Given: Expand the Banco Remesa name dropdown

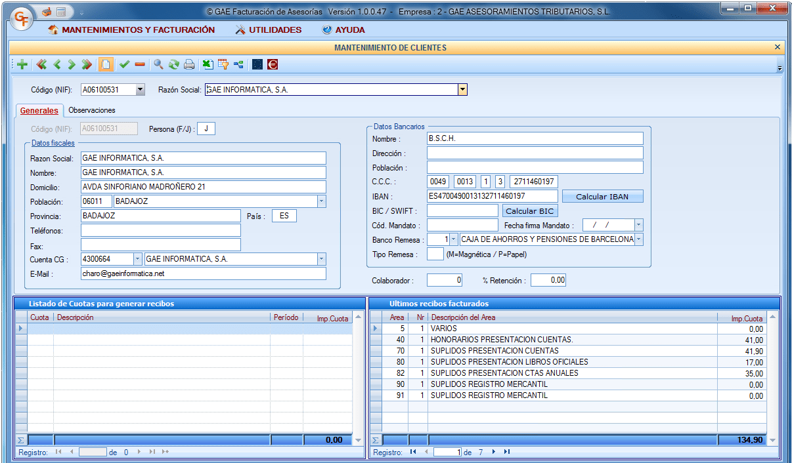Looking at the screenshot, I should click(x=639, y=239).
